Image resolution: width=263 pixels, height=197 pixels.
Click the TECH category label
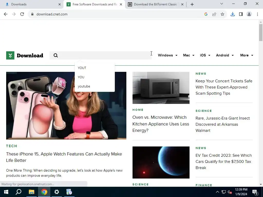point(12,146)
